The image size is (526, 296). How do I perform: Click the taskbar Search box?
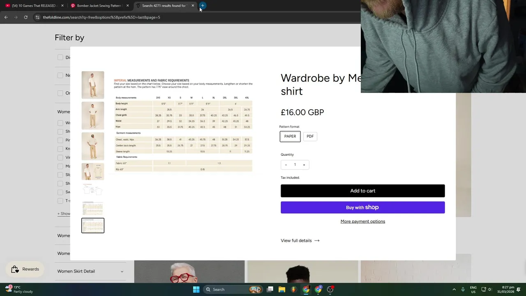233,289
